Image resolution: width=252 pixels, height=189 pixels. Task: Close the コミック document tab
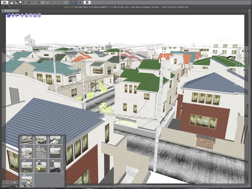pyautogui.click(x=3, y=11)
